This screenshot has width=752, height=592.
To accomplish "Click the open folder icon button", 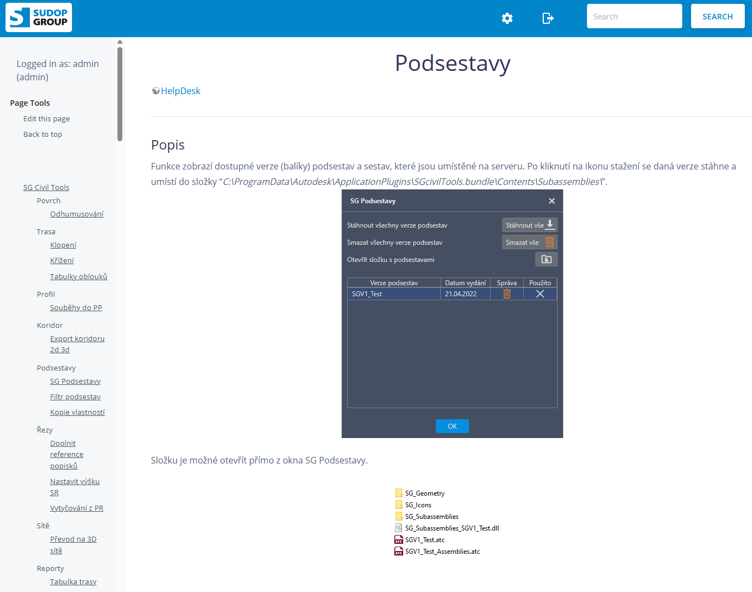I will [546, 259].
